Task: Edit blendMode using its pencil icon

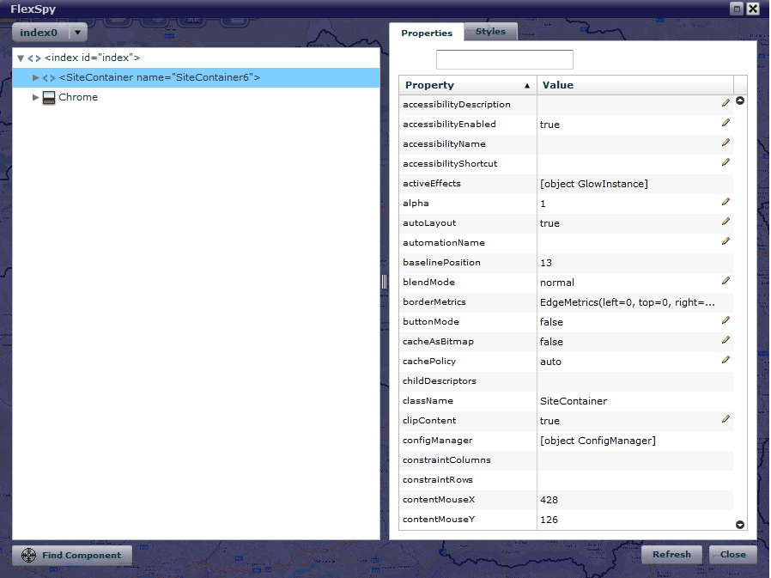Action: pos(725,281)
